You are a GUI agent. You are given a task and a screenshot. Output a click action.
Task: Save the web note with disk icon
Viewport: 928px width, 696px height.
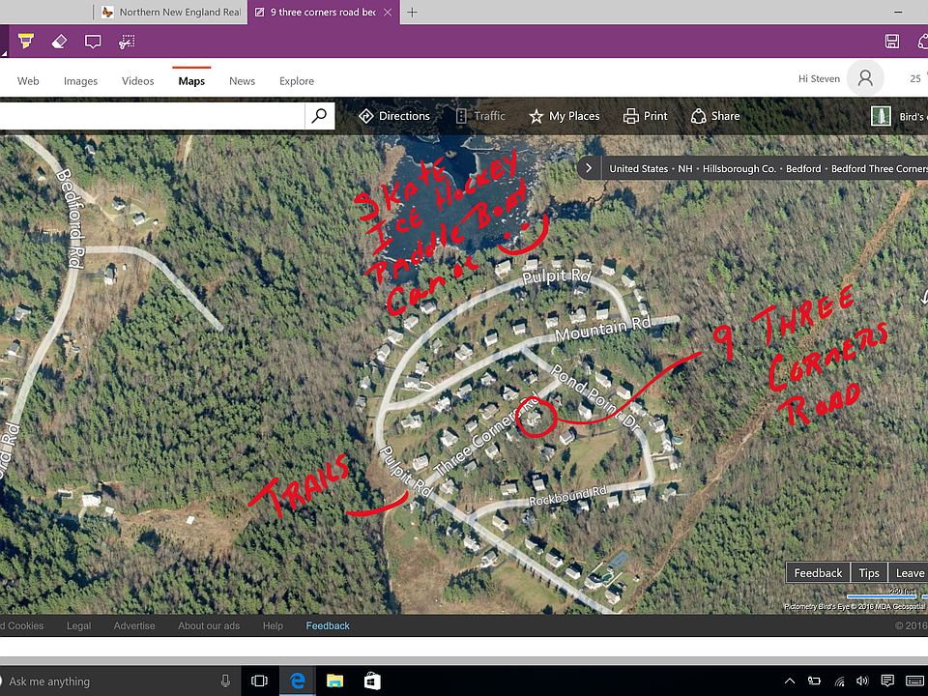pyautogui.click(x=892, y=42)
